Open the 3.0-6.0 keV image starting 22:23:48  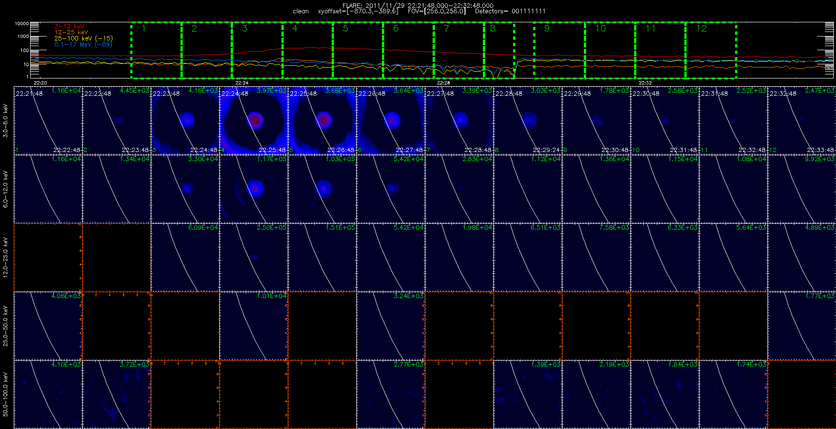click(x=185, y=120)
